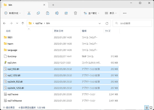
Task: Open the 新規作成 dropdown menu
Action: coord(13,13)
